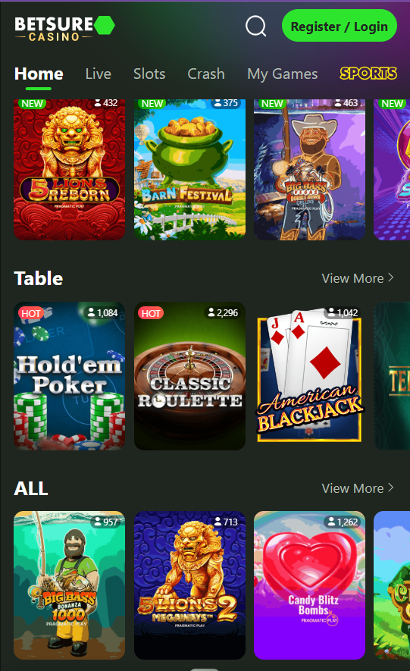Image resolution: width=410 pixels, height=671 pixels.
Task: Open Big Bass Bonanza 1000 game thumbnail
Action: (x=69, y=585)
